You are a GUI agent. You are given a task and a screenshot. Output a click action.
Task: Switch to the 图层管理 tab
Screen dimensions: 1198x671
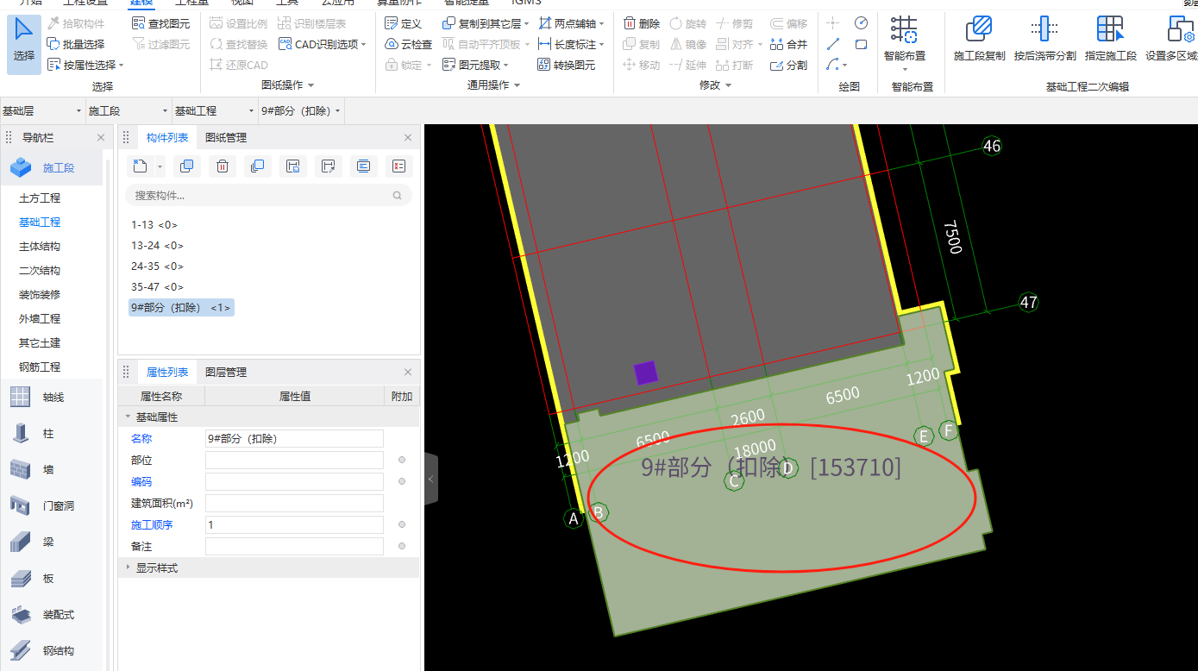point(226,373)
